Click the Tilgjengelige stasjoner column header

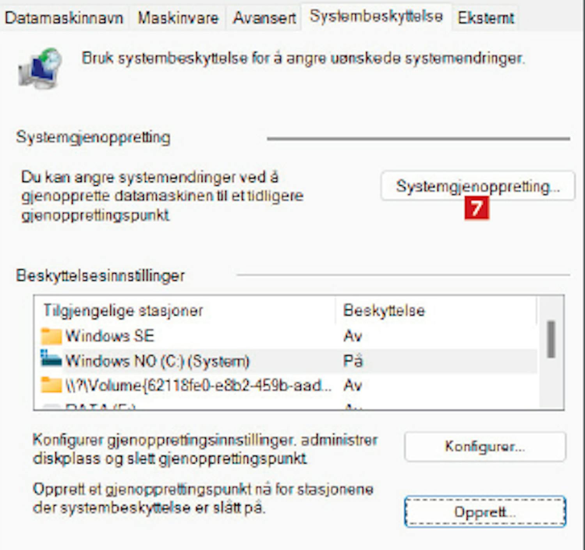[123, 311]
